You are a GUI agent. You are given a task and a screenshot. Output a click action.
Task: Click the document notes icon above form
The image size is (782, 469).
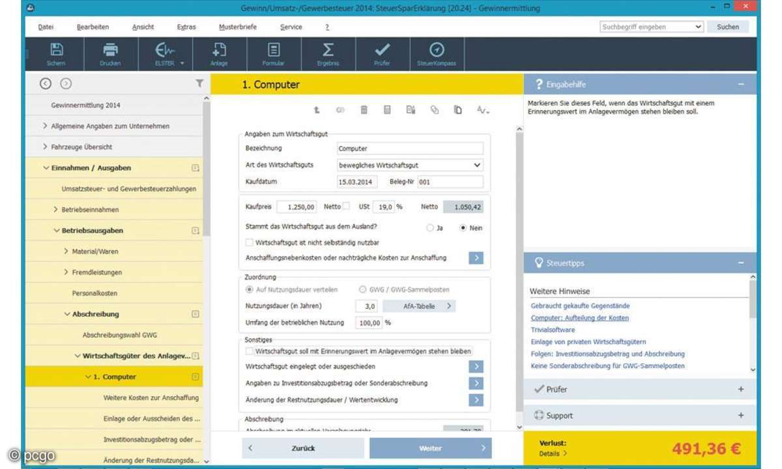(411, 110)
